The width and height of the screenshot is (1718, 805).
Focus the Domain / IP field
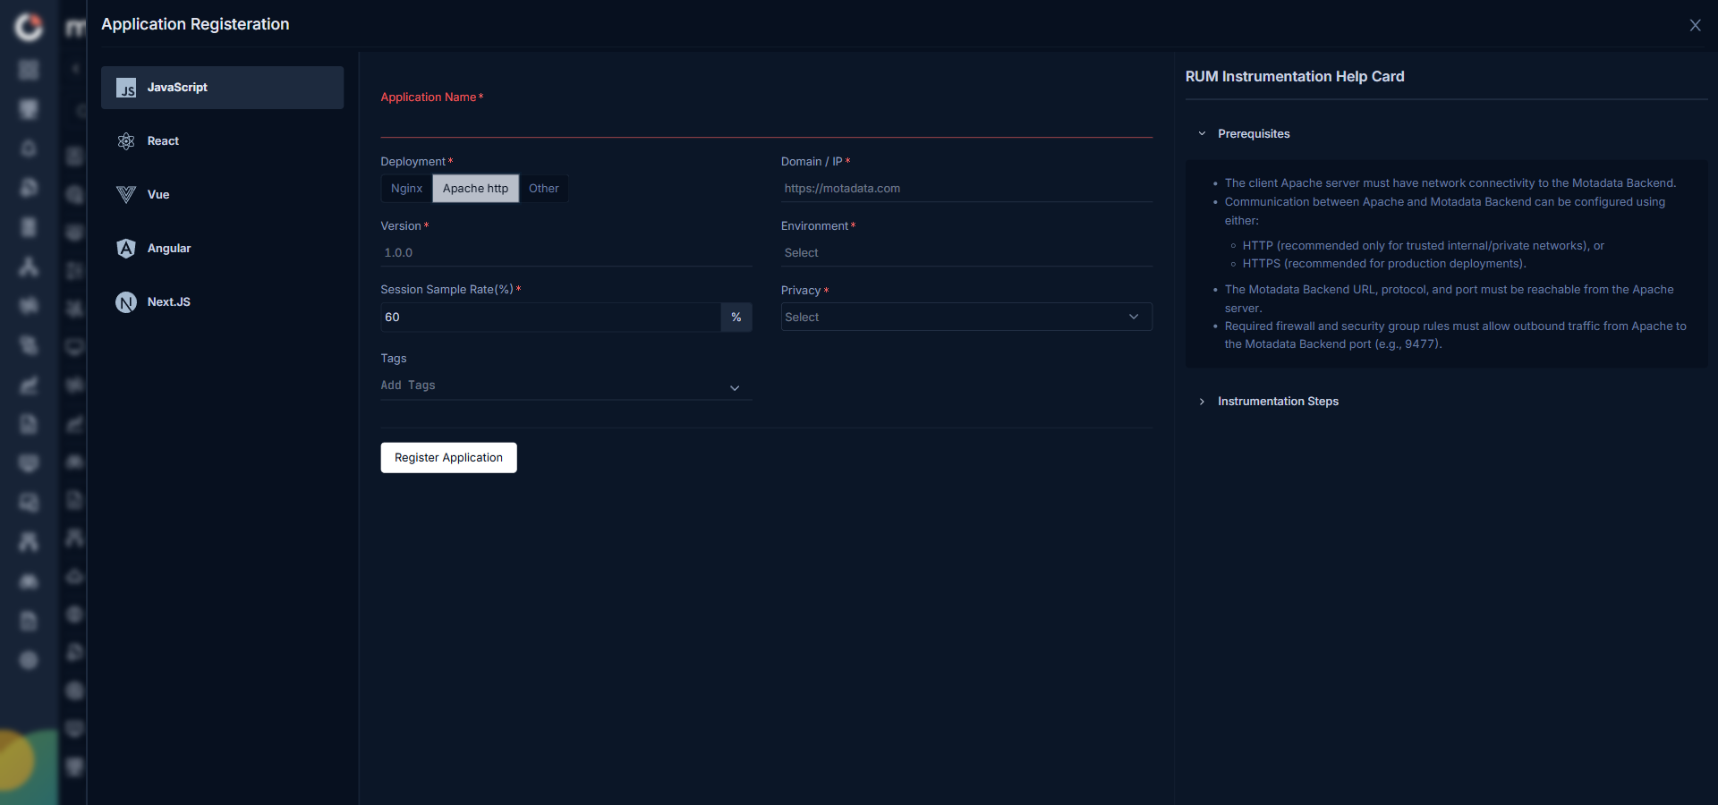pos(966,189)
